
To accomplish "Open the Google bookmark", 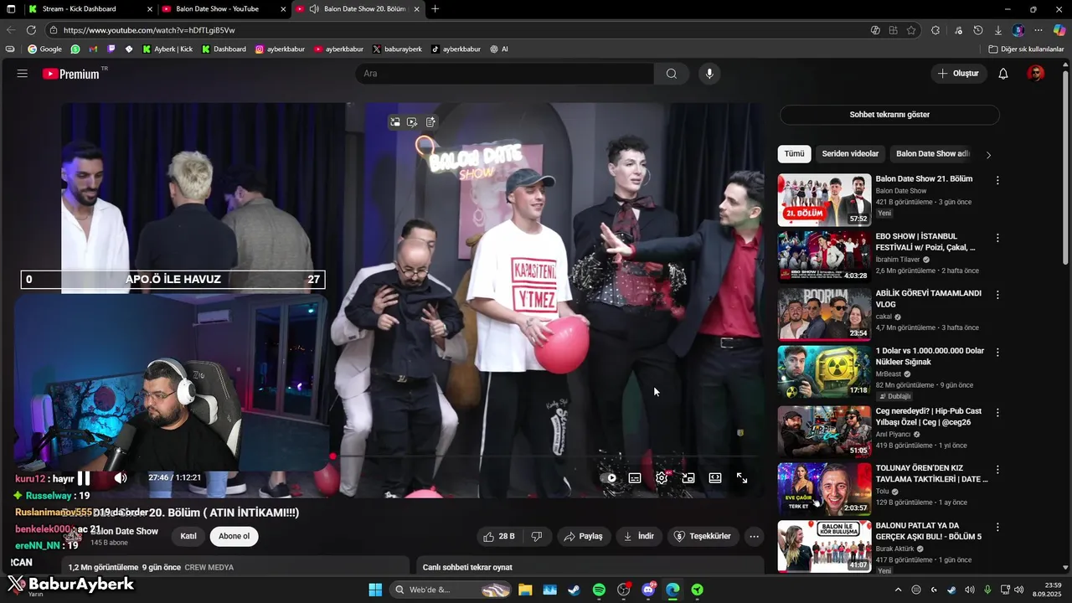I will [x=45, y=49].
